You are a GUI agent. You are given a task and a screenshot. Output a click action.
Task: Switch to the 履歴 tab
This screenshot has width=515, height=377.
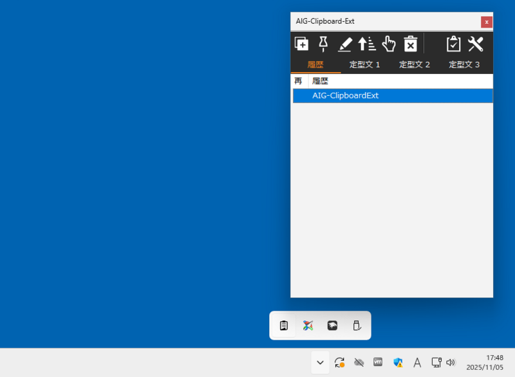click(x=315, y=64)
